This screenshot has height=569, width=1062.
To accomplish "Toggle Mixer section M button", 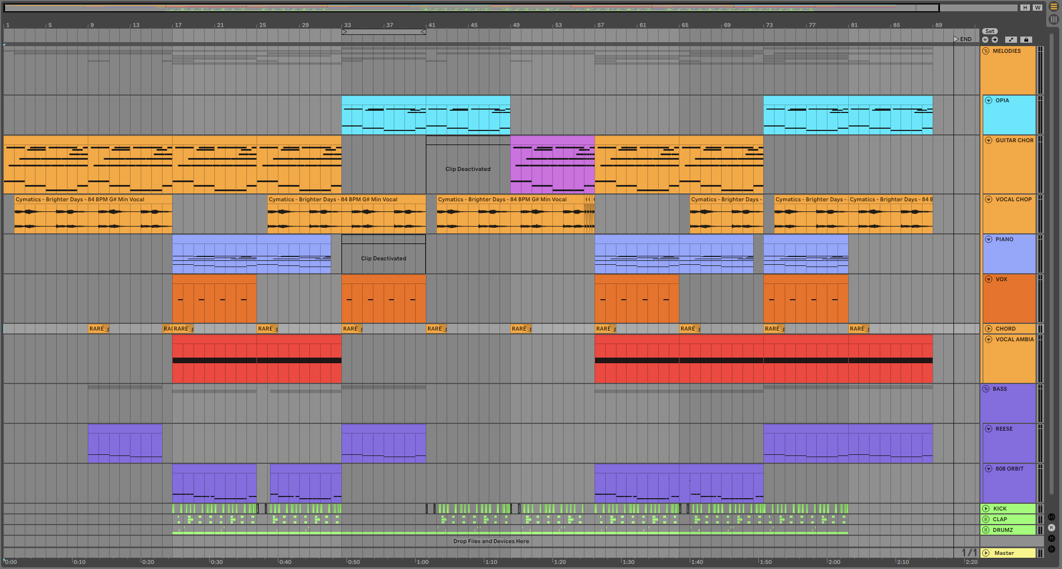I will (1051, 538).
